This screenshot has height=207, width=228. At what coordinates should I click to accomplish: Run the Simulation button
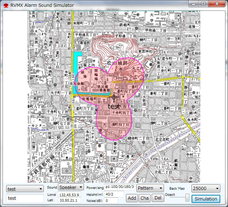[206, 199]
